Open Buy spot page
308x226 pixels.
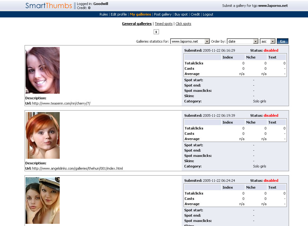pyautogui.click(x=181, y=14)
